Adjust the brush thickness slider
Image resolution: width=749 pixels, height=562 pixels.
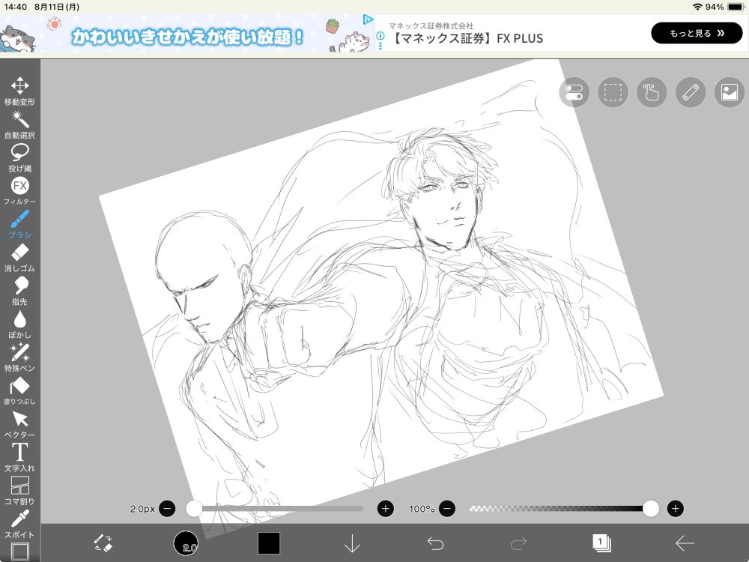276,509
